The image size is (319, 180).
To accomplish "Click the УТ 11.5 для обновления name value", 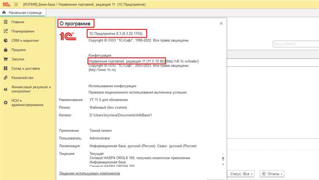I will tap(108, 100).
